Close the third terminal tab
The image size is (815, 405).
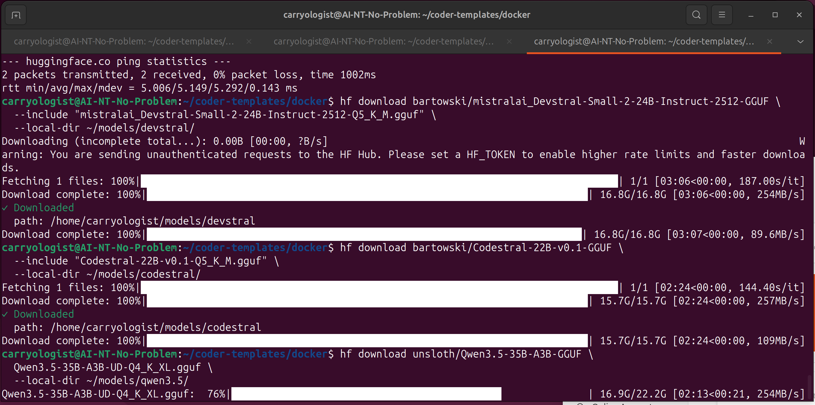pos(770,41)
